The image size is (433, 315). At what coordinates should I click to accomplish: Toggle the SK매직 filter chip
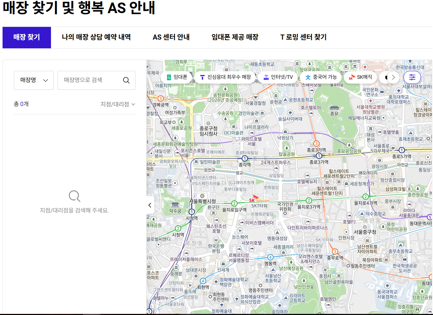(361, 77)
